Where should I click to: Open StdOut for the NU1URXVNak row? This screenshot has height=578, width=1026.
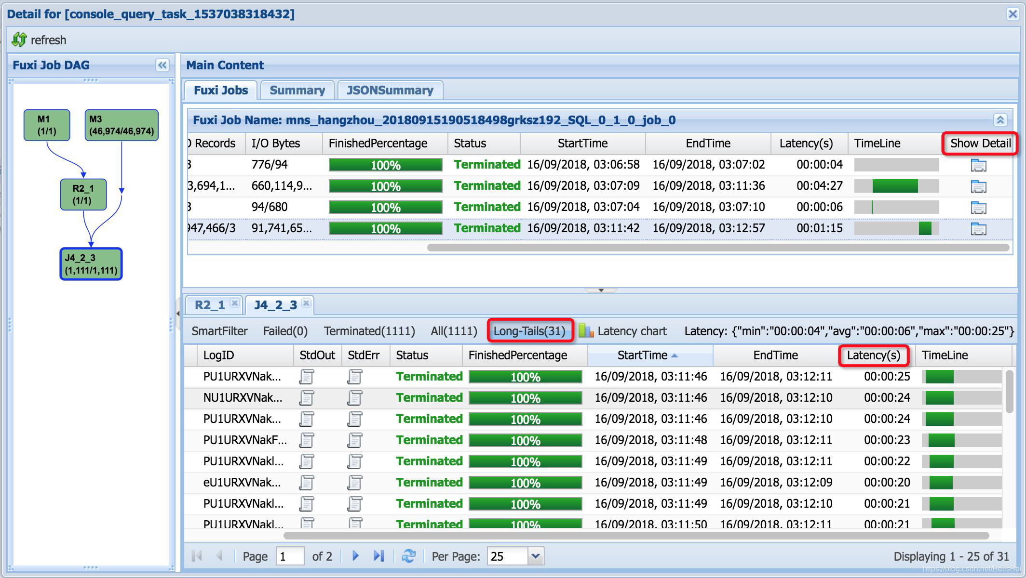(x=307, y=398)
